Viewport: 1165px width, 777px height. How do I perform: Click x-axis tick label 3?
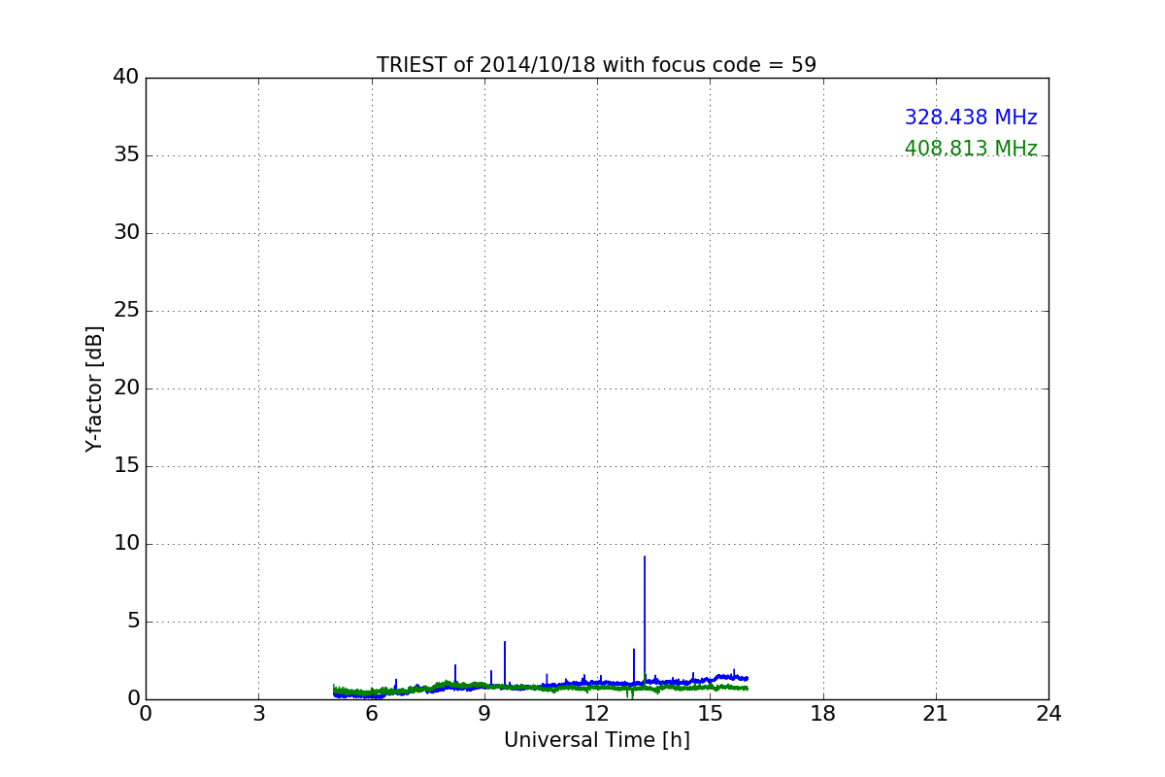coord(258,714)
